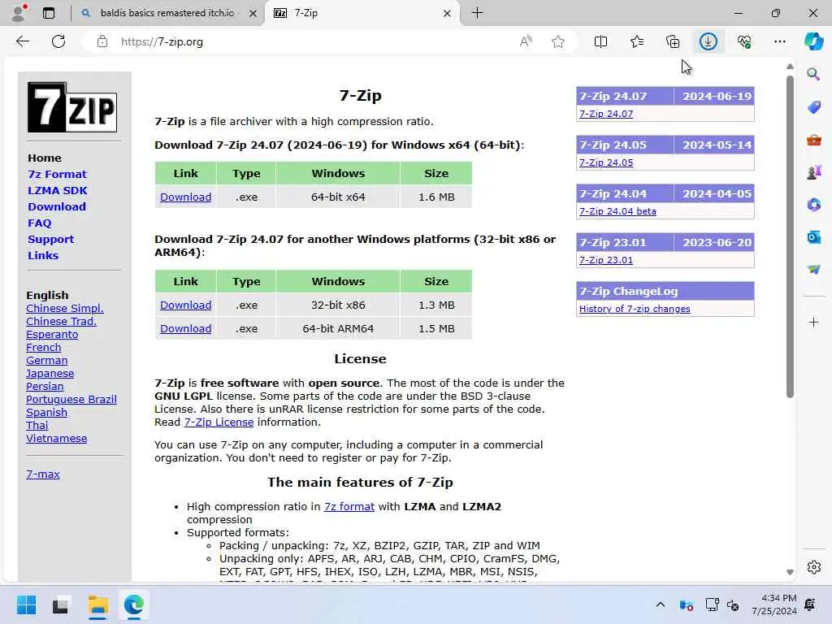Open the Download page in sidebar menu
The height and width of the screenshot is (624, 832).
coord(57,207)
